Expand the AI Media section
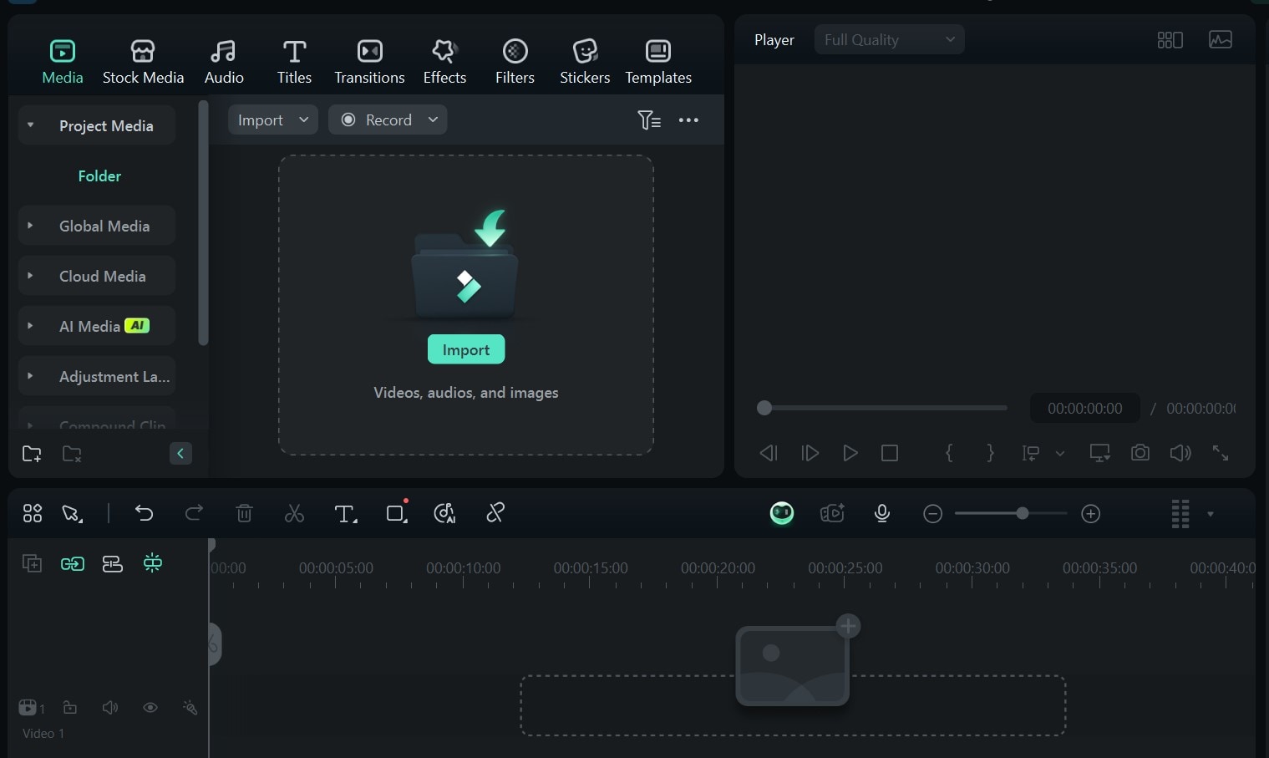This screenshot has width=1269, height=758. (x=30, y=326)
